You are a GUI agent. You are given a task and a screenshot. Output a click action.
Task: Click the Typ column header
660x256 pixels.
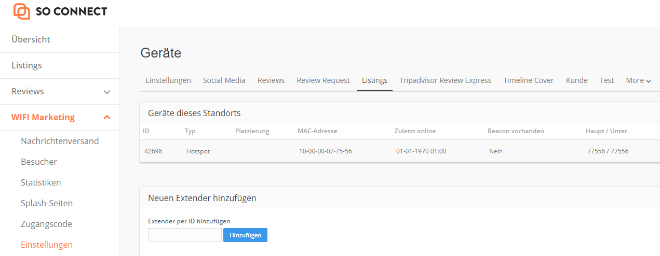tap(190, 131)
